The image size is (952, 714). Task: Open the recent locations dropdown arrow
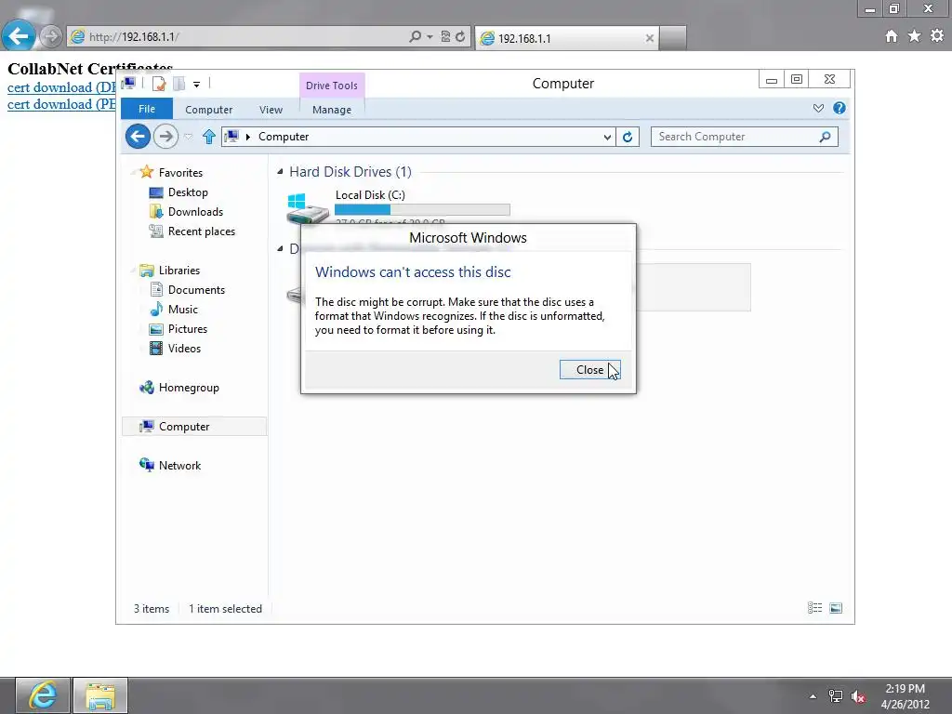pos(188,137)
